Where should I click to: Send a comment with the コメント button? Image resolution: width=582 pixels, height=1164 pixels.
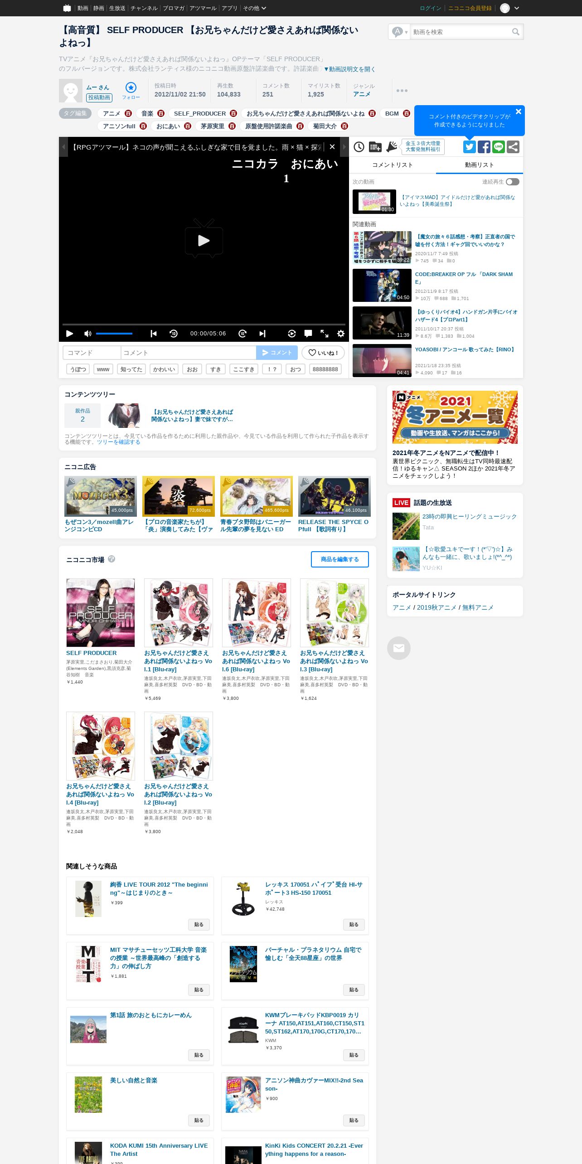pos(277,353)
